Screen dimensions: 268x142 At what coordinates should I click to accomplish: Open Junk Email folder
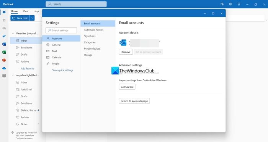[x=26, y=89]
